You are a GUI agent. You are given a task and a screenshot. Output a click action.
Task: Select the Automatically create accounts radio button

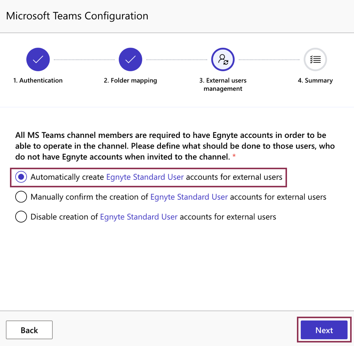click(x=21, y=177)
